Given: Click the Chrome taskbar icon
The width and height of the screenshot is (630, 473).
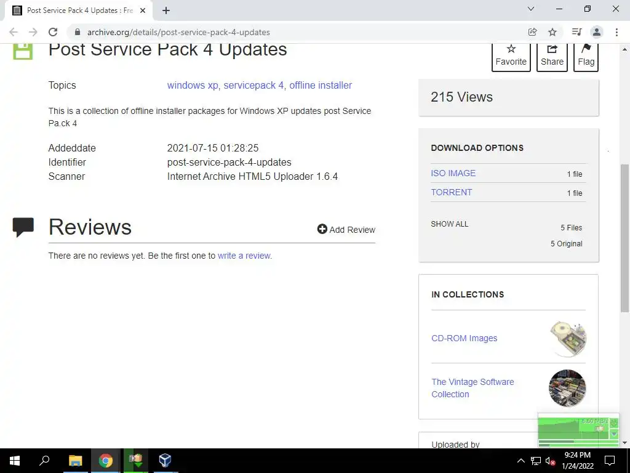Looking at the screenshot, I should (106, 461).
